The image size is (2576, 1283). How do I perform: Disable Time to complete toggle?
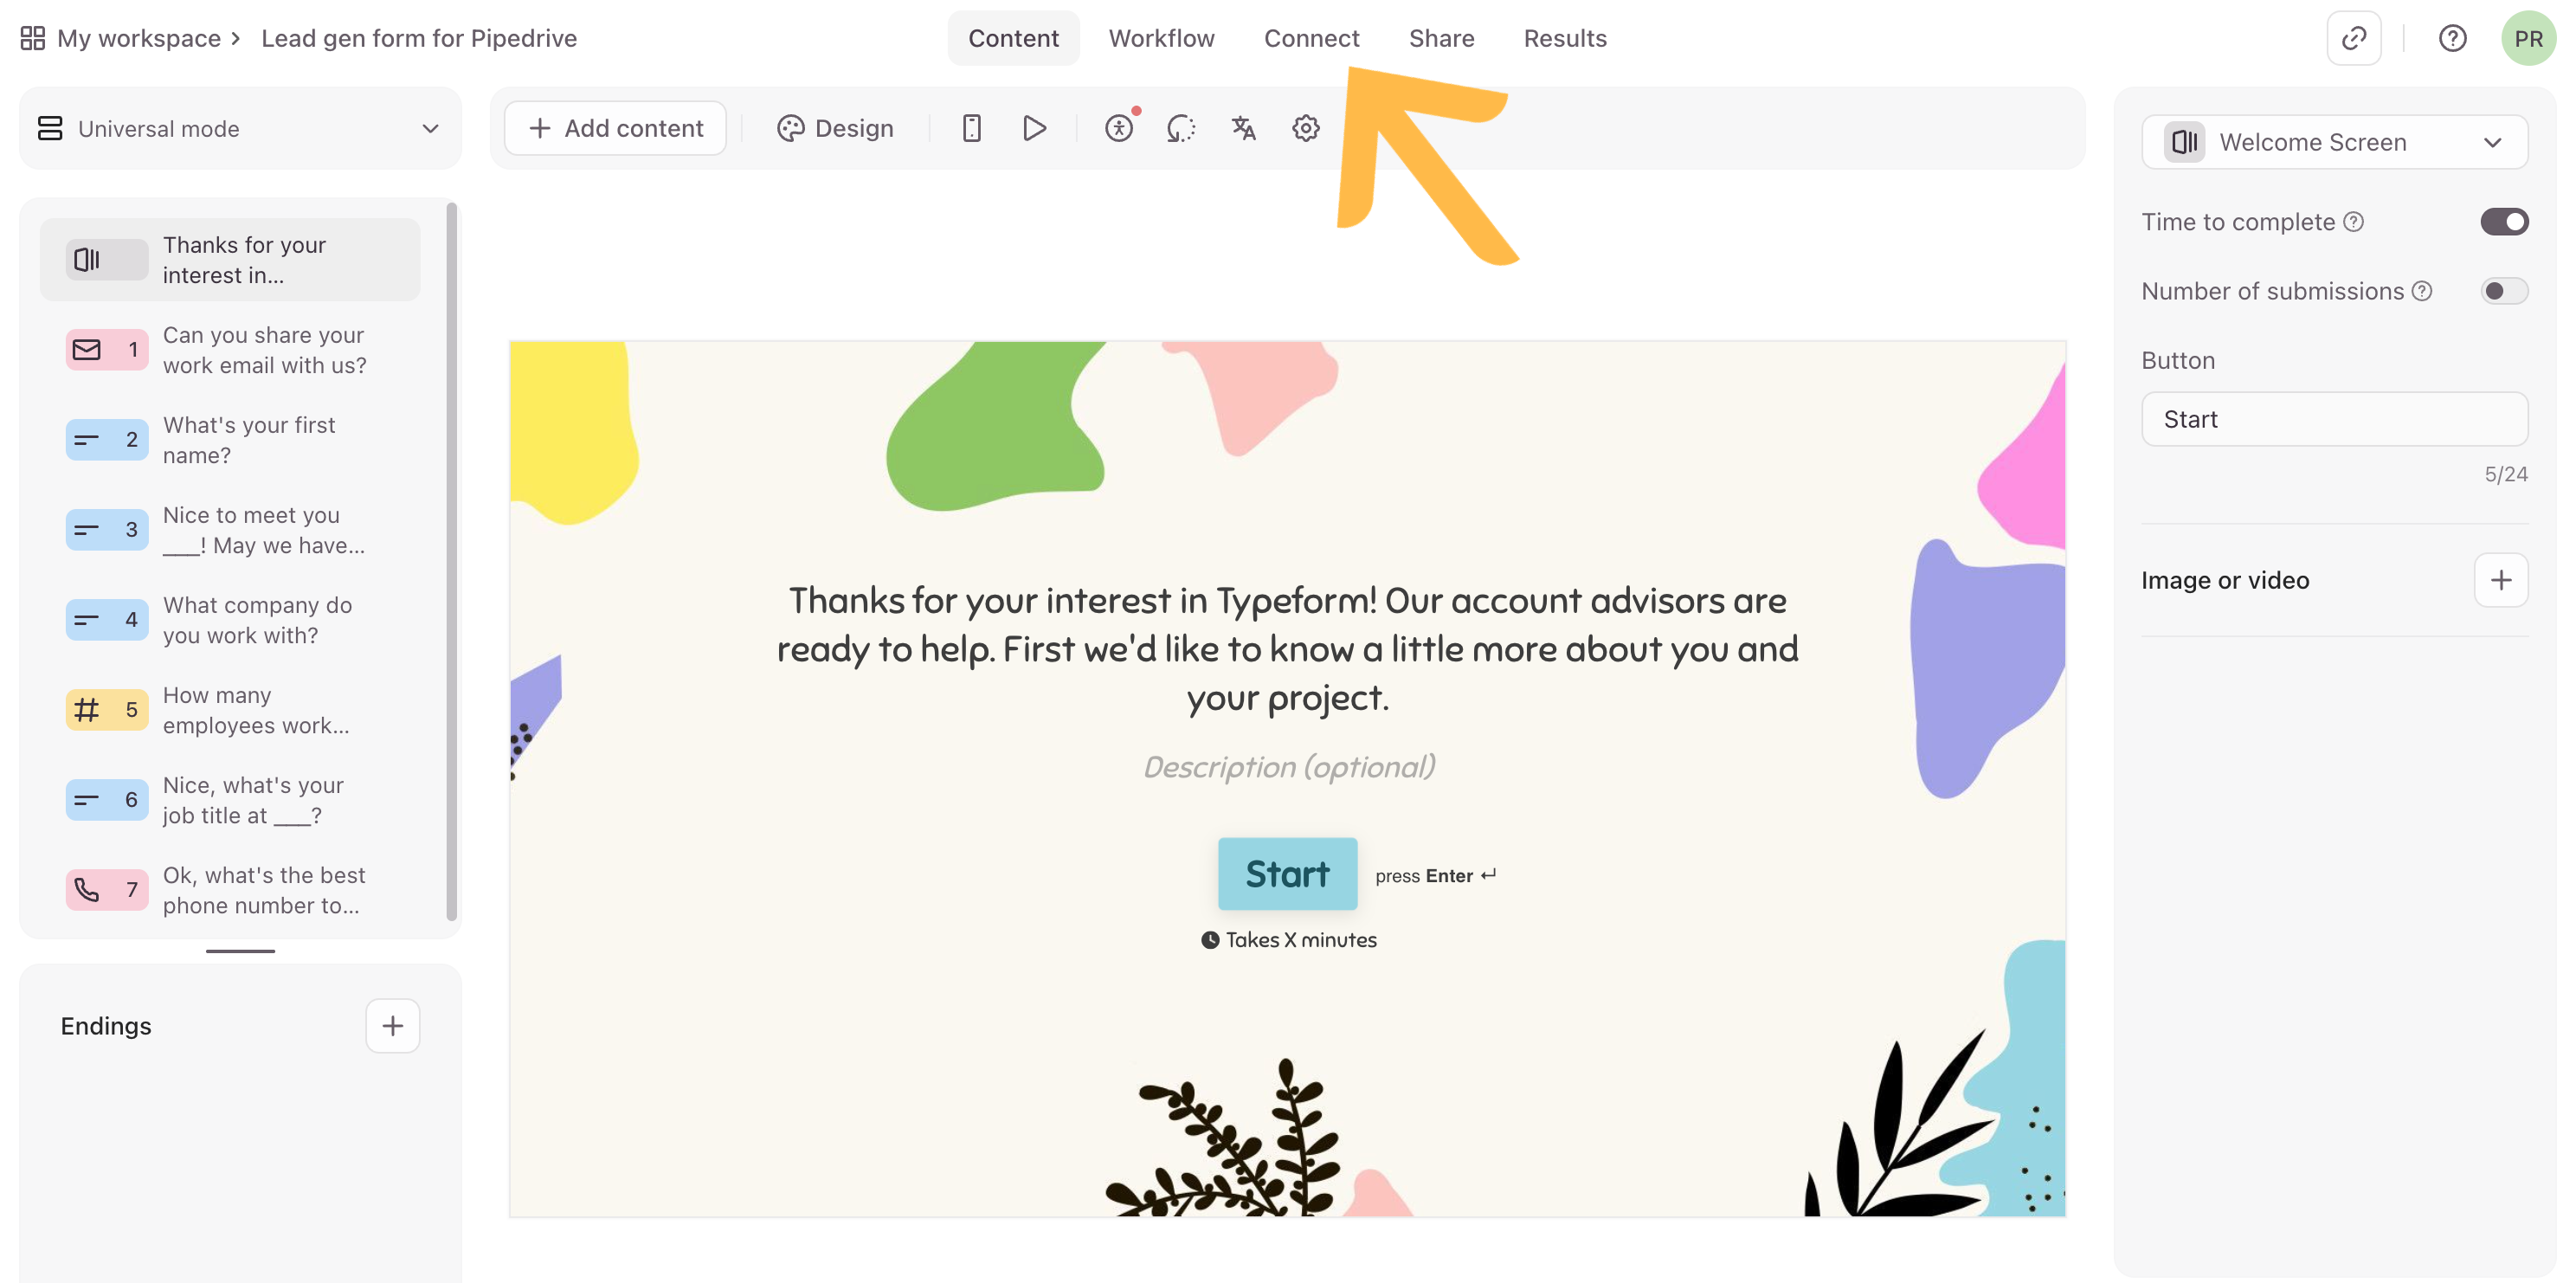[x=2503, y=222]
